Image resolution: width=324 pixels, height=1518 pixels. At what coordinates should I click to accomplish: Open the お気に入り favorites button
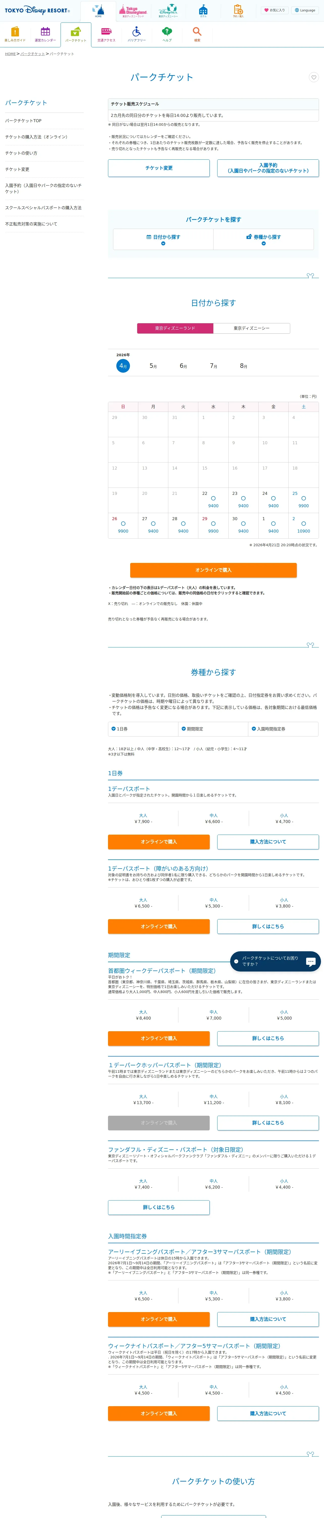[x=275, y=10]
